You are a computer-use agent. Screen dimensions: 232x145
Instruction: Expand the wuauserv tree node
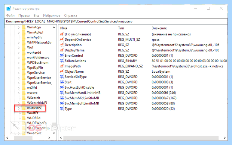pos(19,108)
